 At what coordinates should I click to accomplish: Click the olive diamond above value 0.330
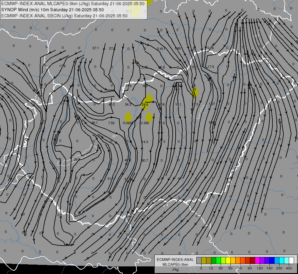[149, 117]
